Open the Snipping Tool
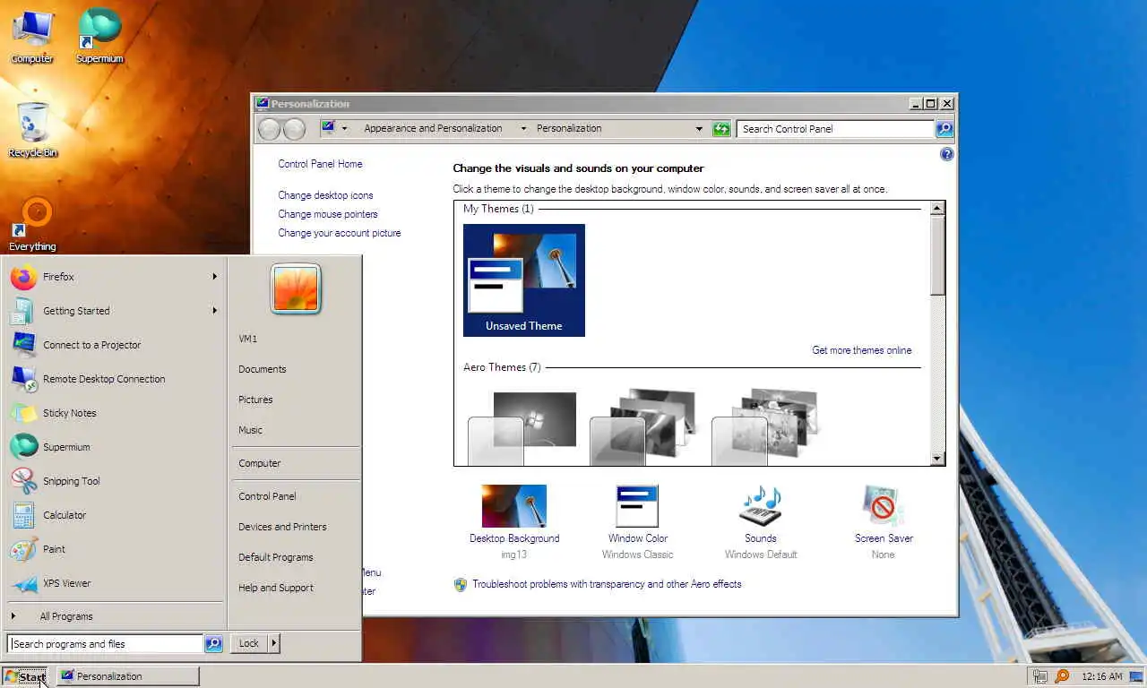 click(x=114, y=481)
